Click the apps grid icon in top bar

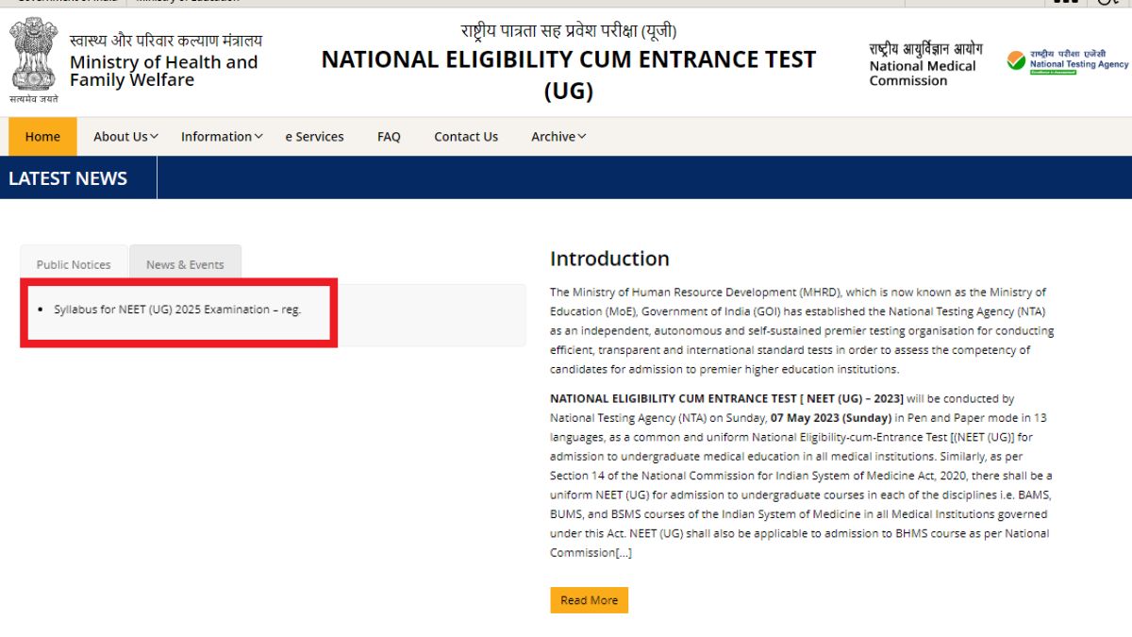(x=1066, y=2)
